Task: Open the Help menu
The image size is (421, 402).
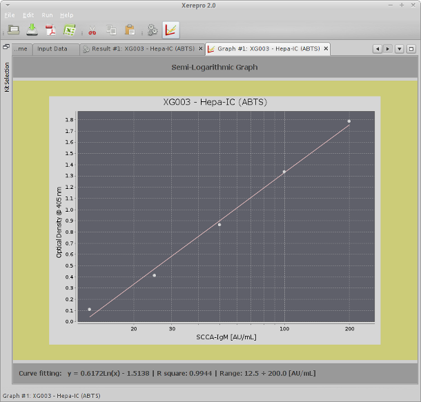Action: (67, 14)
